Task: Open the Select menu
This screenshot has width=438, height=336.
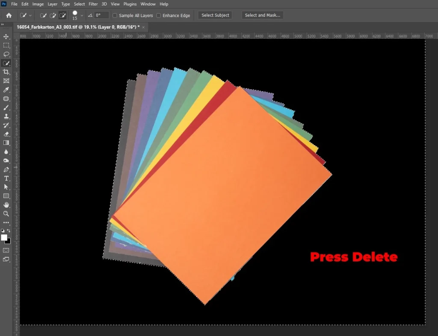Action: coord(79,4)
